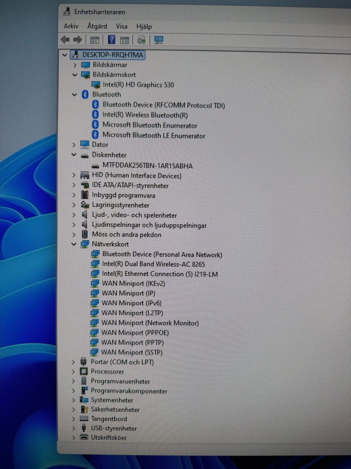The width and height of the screenshot is (351, 469).
Task: Click the Forward arrow toolbar icon
Action: (78, 40)
